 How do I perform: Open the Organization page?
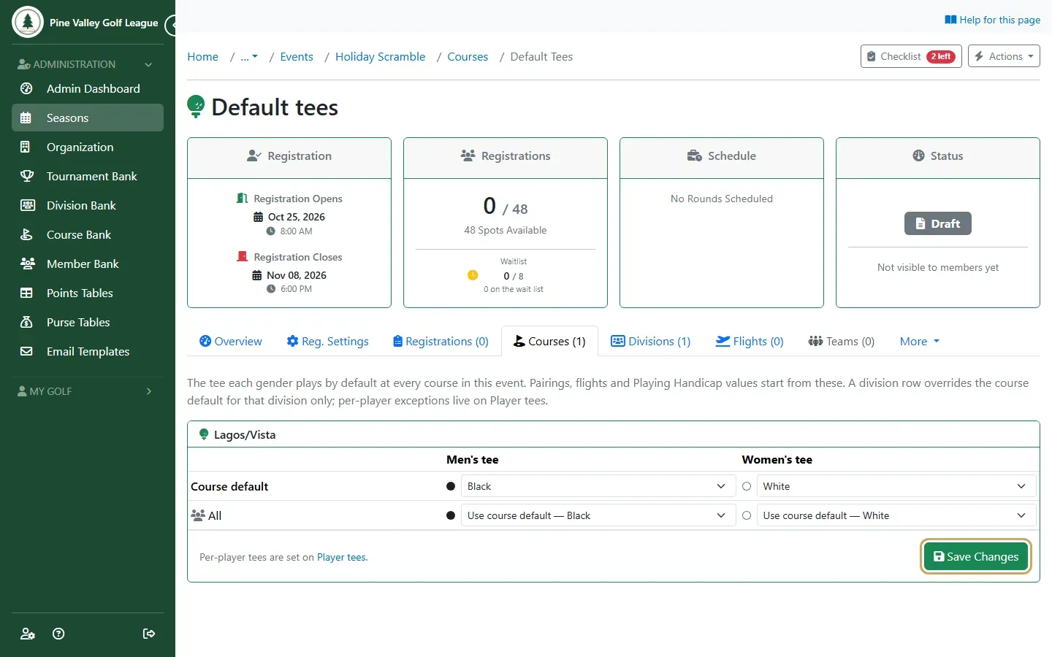pyautogui.click(x=88, y=147)
